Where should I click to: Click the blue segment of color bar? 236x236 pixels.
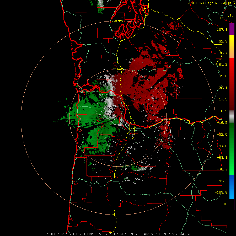point(232,187)
